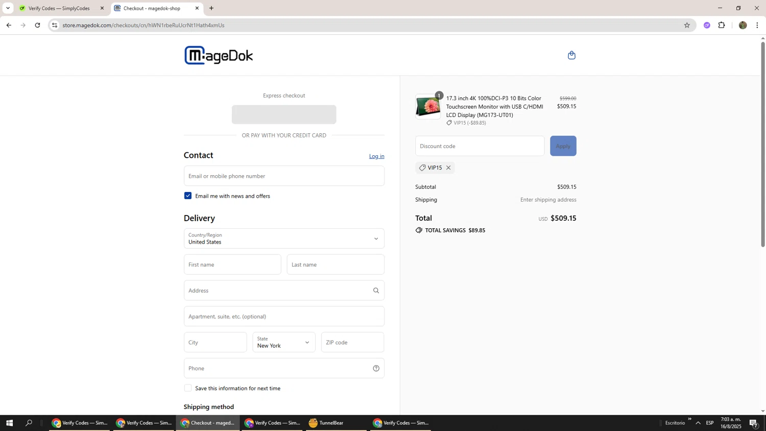Check Save this information for next time
This screenshot has width=766, height=431.
click(188, 388)
